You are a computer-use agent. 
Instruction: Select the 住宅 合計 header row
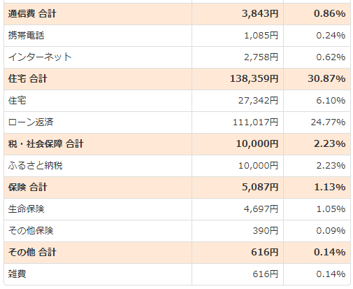coord(177,79)
